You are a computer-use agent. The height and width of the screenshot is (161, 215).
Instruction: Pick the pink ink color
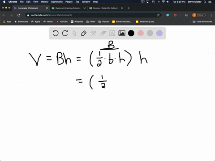[141, 33]
